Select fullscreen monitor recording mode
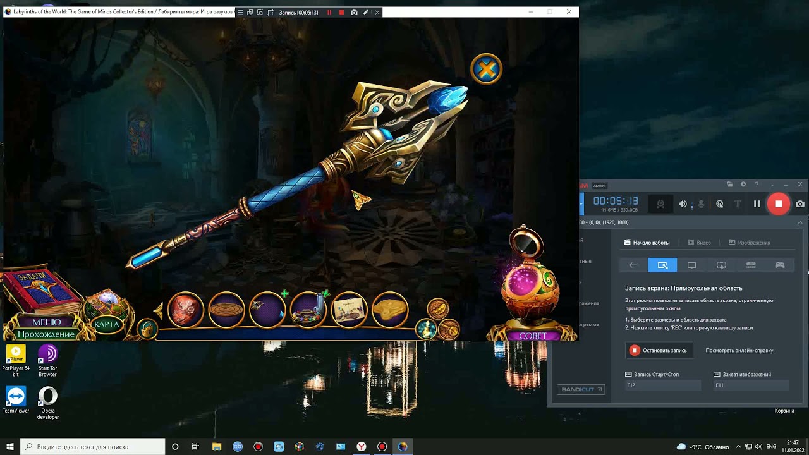Screen dimensions: 809x455 pyautogui.click(x=692, y=265)
